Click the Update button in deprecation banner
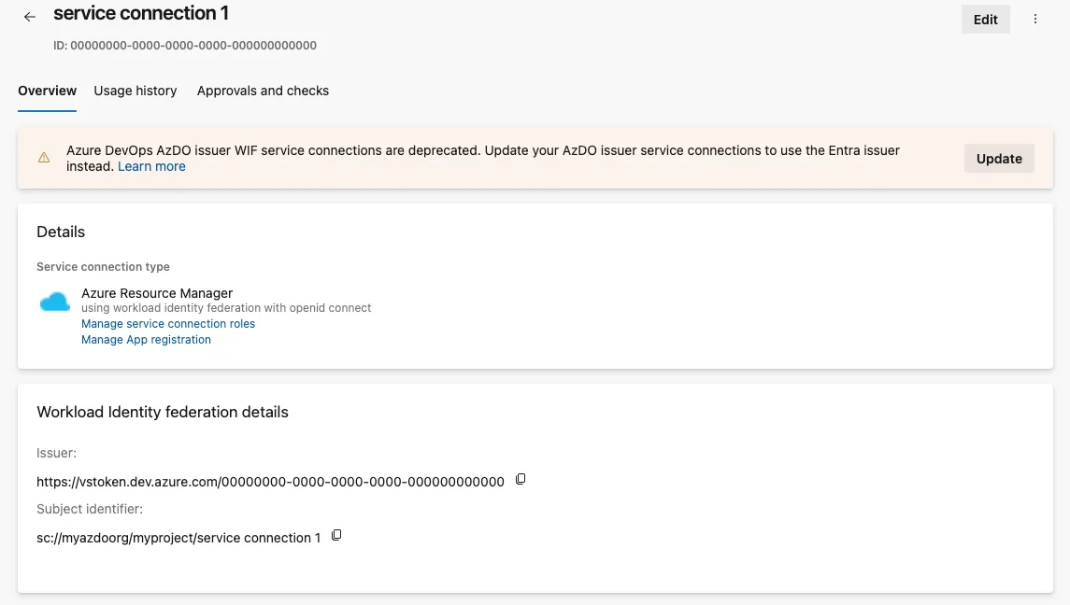The image size is (1070, 605). pos(999,158)
